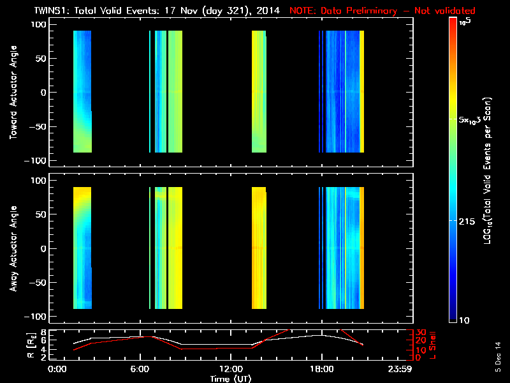Click the red end of the colorbar
The width and height of the screenshot is (510, 383).
click(x=453, y=22)
